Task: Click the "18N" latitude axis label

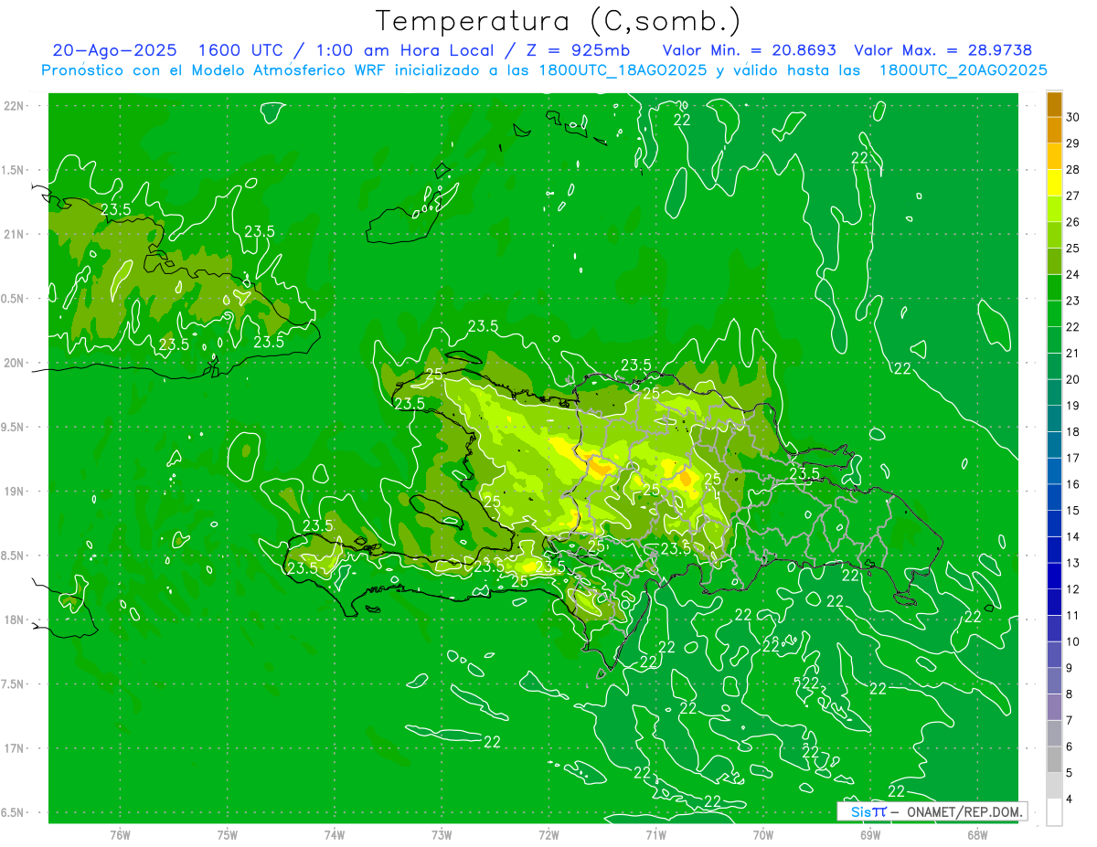Action: (x=13, y=619)
